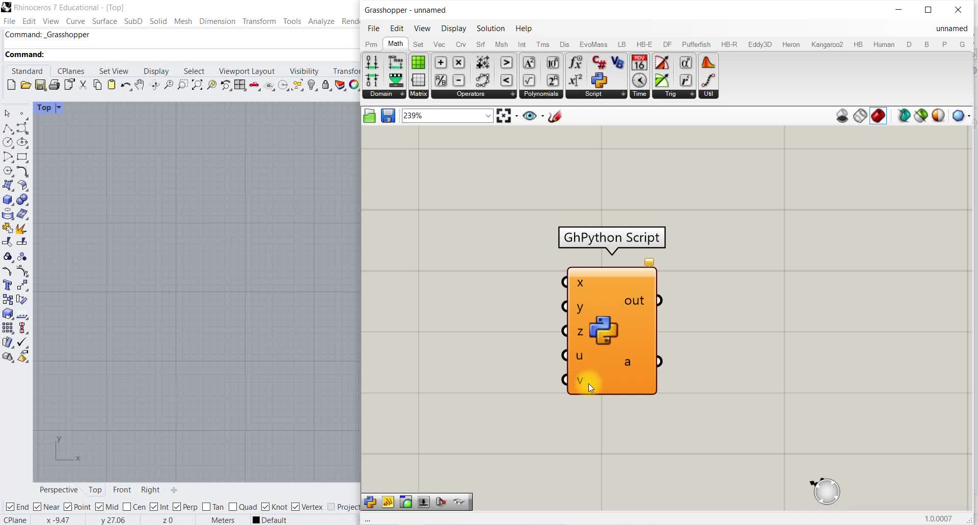Image resolution: width=978 pixels, height=525 pixels.
Task: Click the Construct Domain icon
Action: (x=372, y=62)
